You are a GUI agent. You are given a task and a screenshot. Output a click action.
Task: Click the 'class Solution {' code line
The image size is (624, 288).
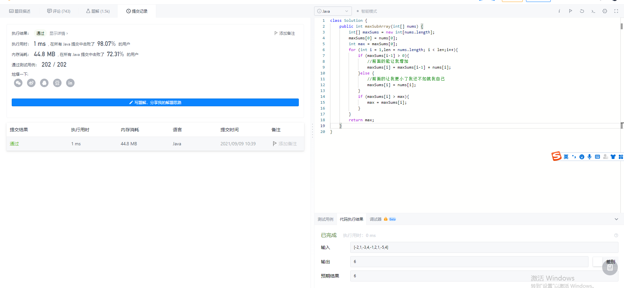click(x=349, y=20)
